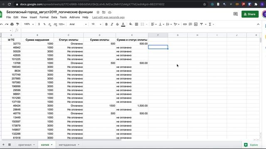
Task: Click browser address bar URL
Action: tap(92, 5)
